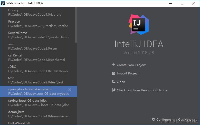Click the plus icon beside Create New Project
This screenshot has width=200, height=125.
[x=114, y=65]
